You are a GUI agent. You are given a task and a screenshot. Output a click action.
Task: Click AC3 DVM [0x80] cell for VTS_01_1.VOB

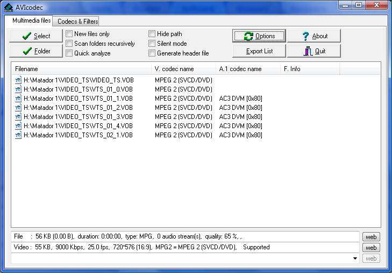click(x=240, y=99)
